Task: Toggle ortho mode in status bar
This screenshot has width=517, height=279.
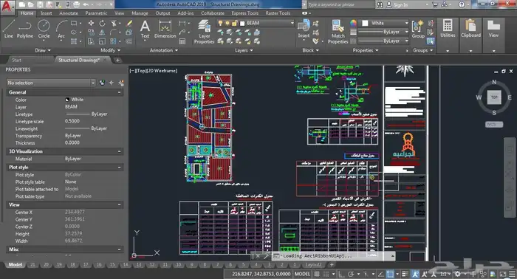Action: tap(341, 274)
